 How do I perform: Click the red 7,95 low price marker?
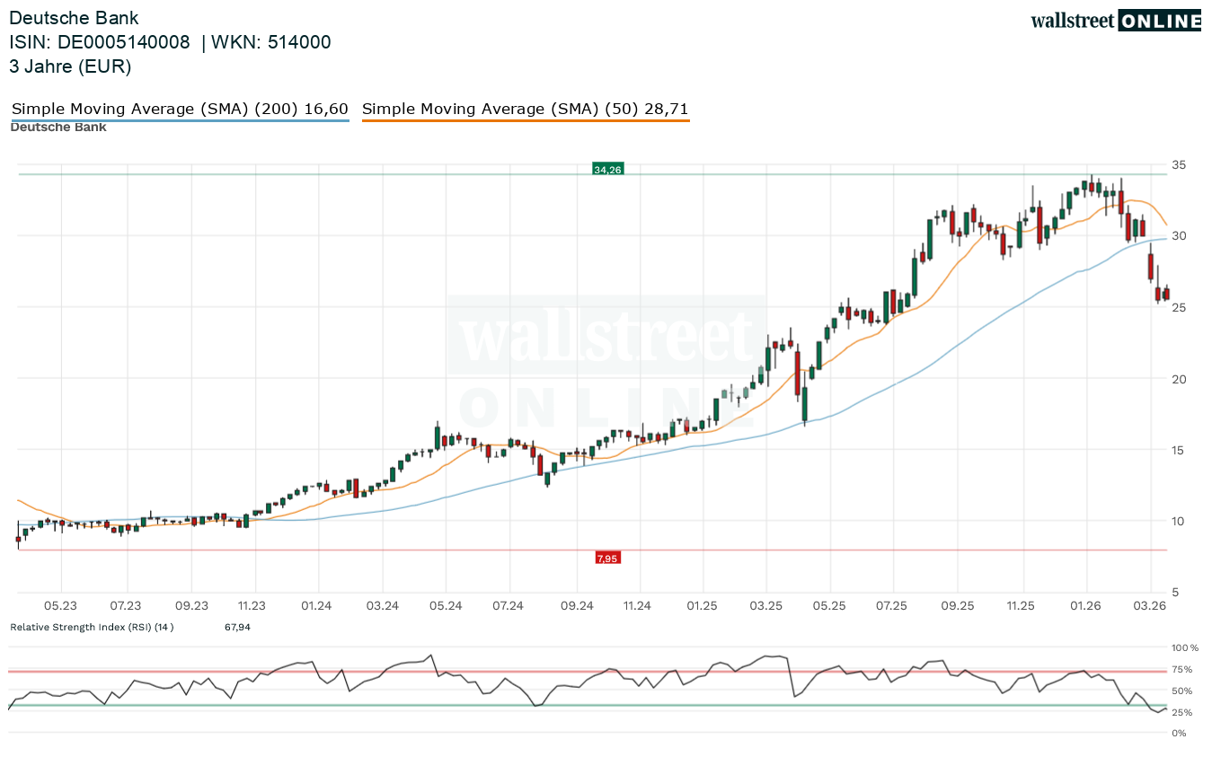coord(607,558)
